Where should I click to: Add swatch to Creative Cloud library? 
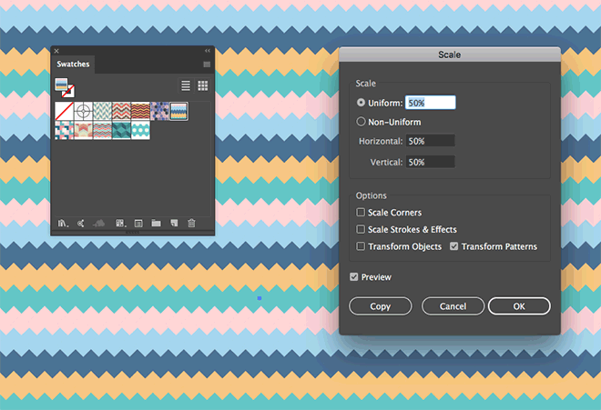coord(99,224)
